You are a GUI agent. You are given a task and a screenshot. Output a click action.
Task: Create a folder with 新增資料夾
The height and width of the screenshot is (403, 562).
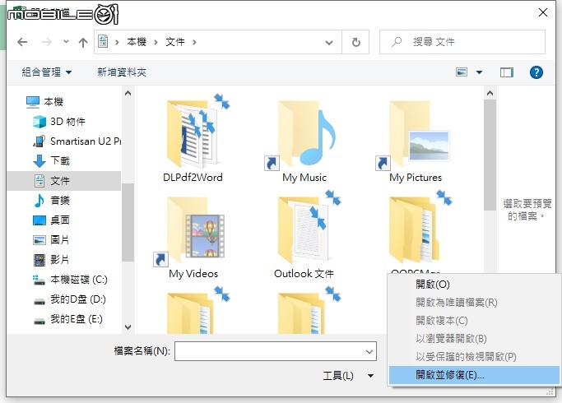[x=122, y=72]
